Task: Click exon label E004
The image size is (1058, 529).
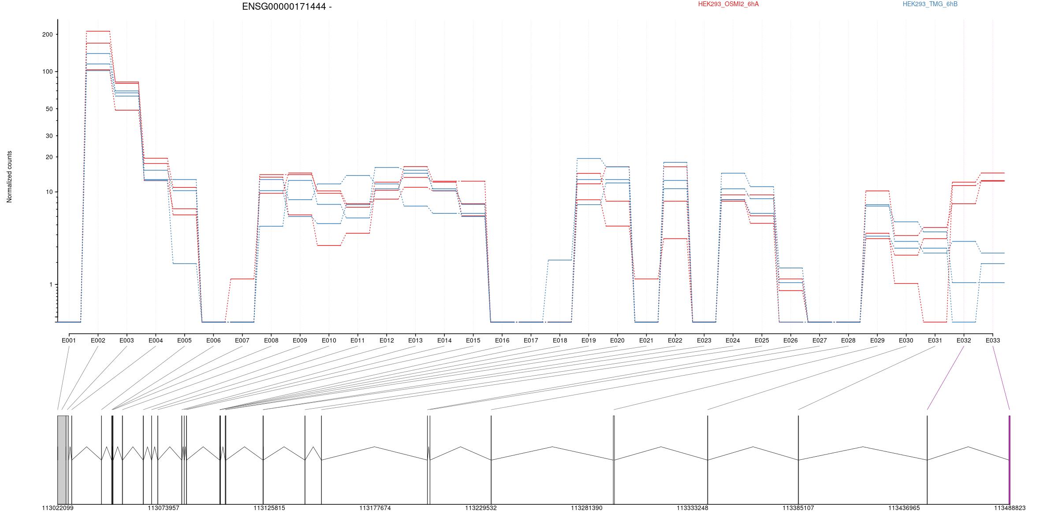Action: coord(156,340)
